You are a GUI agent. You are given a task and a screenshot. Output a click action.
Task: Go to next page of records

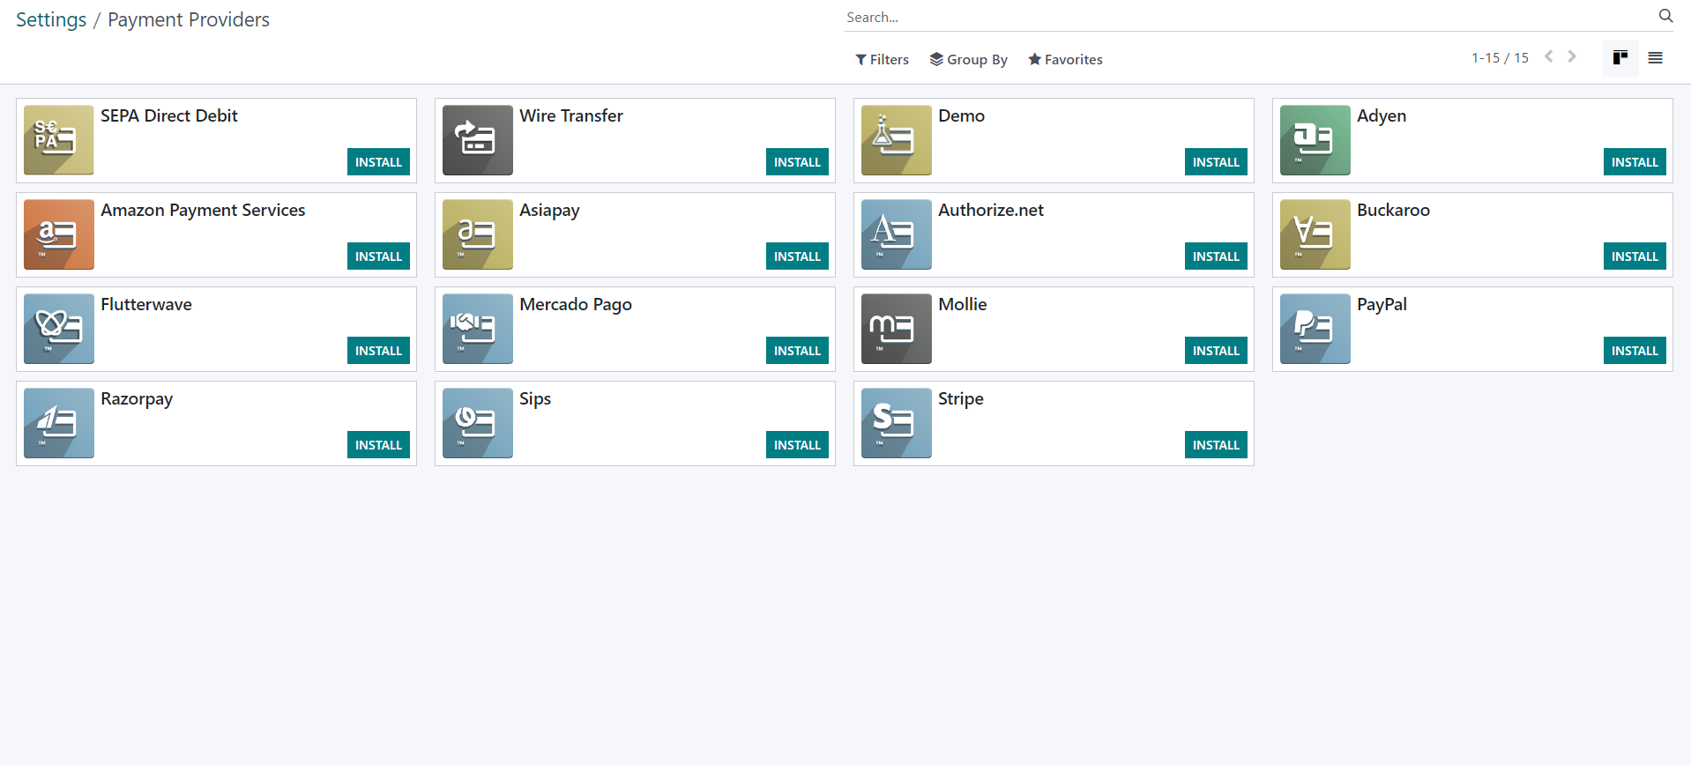(1572, 56)
